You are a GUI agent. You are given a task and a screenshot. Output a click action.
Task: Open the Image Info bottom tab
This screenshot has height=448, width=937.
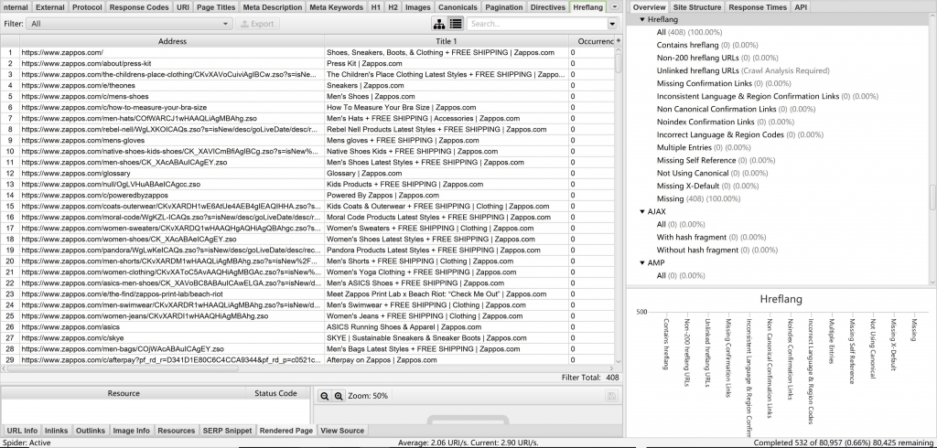click(x=132, y=430)
